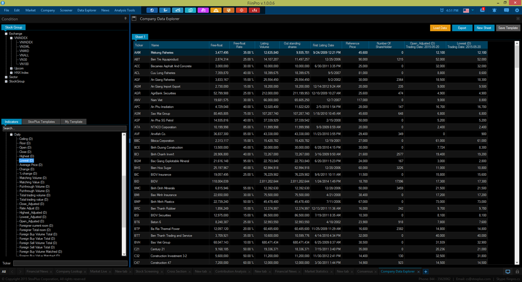Click the dark-orange presentation toolbar icon
This screenshot has width=522, height=282.
click(228, 10)
